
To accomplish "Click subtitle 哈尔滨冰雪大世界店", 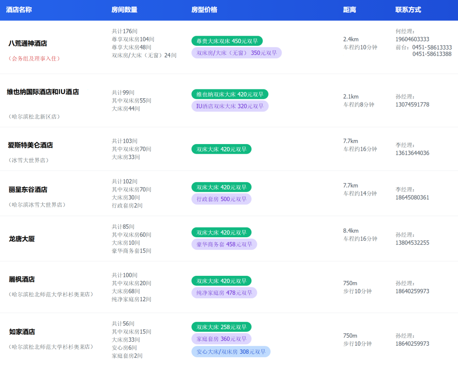I will 37,205.
